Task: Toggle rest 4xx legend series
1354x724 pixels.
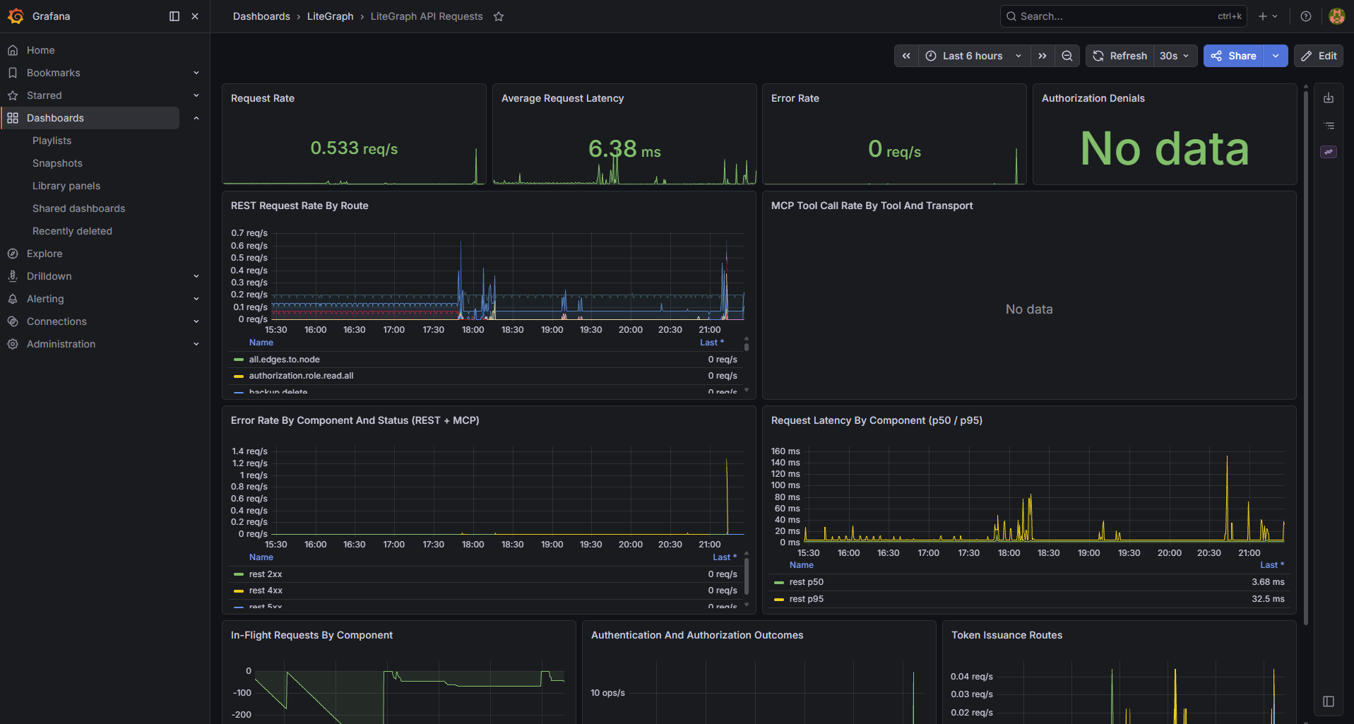Action: click(266, 591)
